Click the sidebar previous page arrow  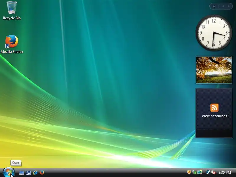[223, 6]
